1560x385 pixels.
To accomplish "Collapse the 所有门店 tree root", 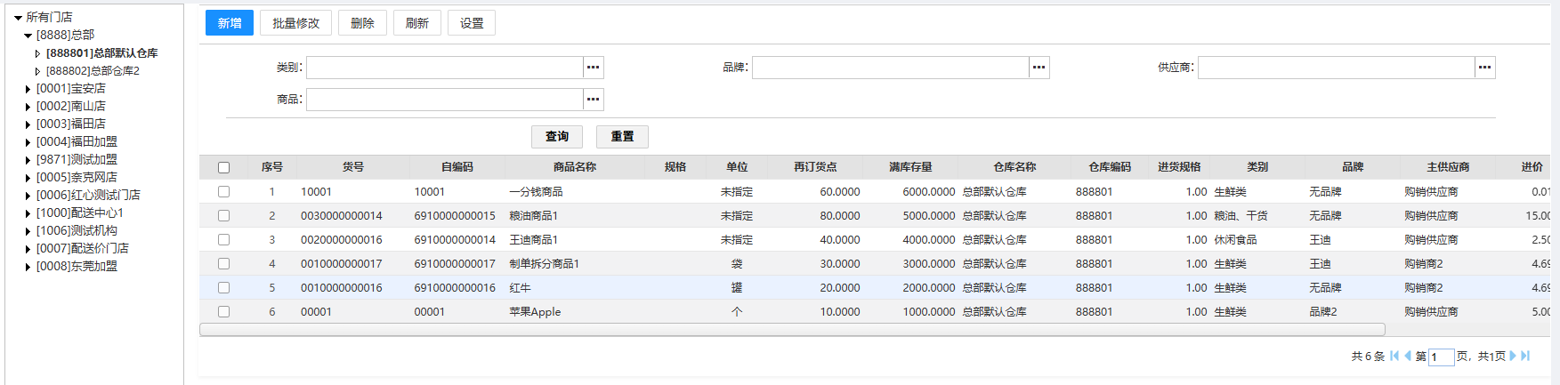I will coord(18,18).
